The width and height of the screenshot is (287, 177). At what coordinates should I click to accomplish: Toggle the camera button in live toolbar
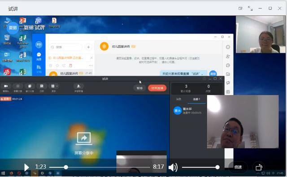click(x=6, y=87)
